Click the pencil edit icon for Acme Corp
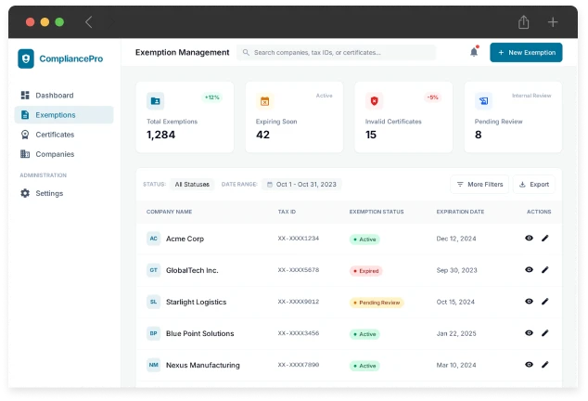This screenshot has width=588, height=401. [x=545, y=239]
